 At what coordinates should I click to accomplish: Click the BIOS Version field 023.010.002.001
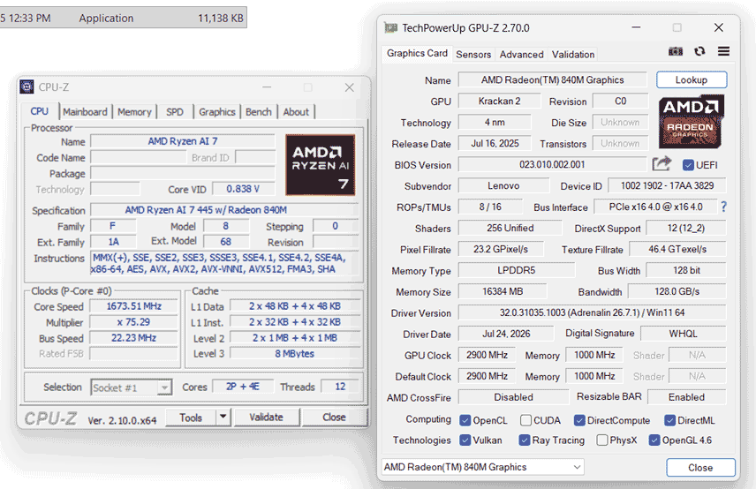point(552,164)
